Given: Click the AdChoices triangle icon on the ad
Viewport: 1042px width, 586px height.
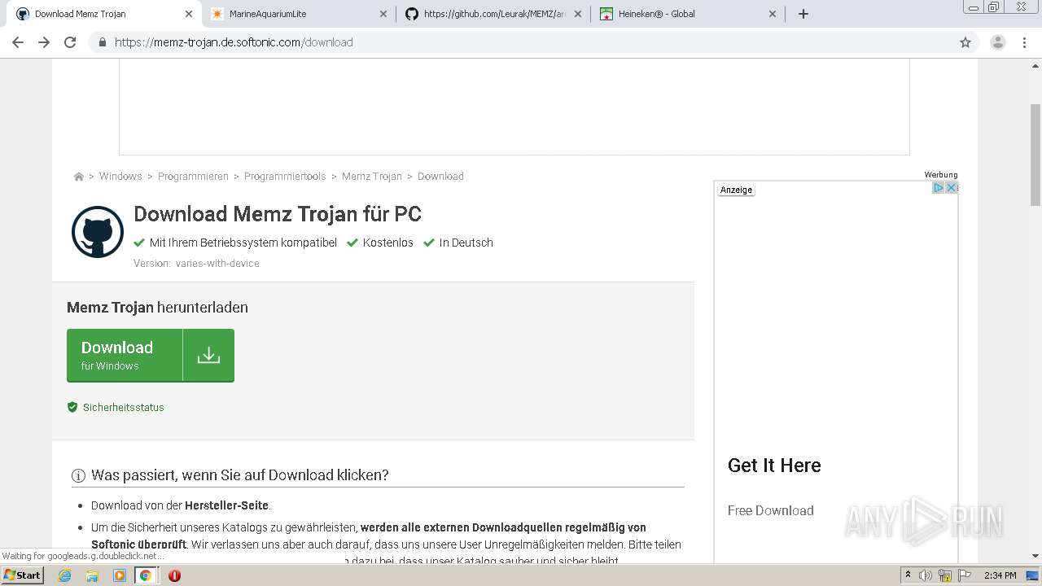Looking at the screenshot, I should pos(938,188).
